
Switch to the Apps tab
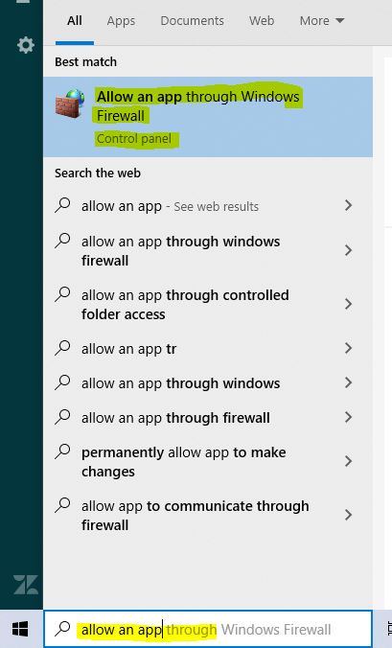[x=121, y=21]
